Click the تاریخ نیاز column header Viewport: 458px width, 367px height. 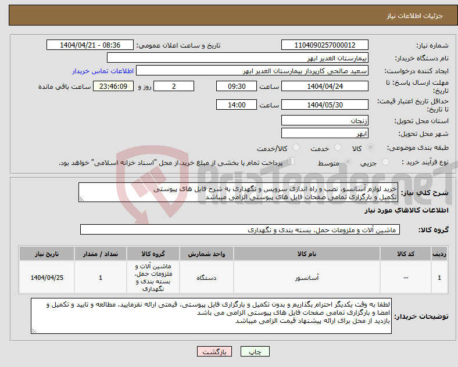point(46,254)
